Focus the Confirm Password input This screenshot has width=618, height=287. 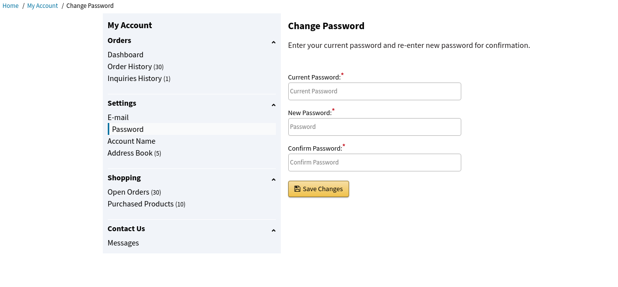(374, 163)
